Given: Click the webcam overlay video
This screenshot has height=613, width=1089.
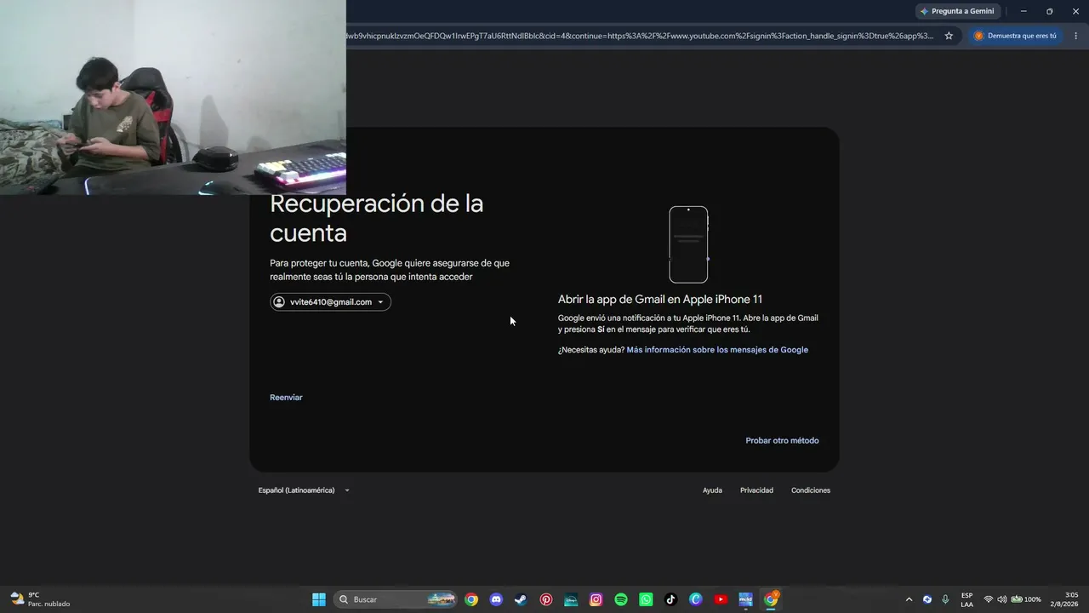Looking at the screenshot, I should coord(173,97).
